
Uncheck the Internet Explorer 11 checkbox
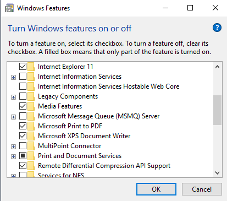23,66
